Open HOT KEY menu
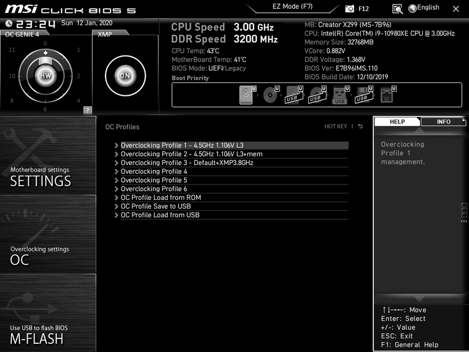Image resolution: width=469 pixels, height=352 pixels. pos(336,126)
